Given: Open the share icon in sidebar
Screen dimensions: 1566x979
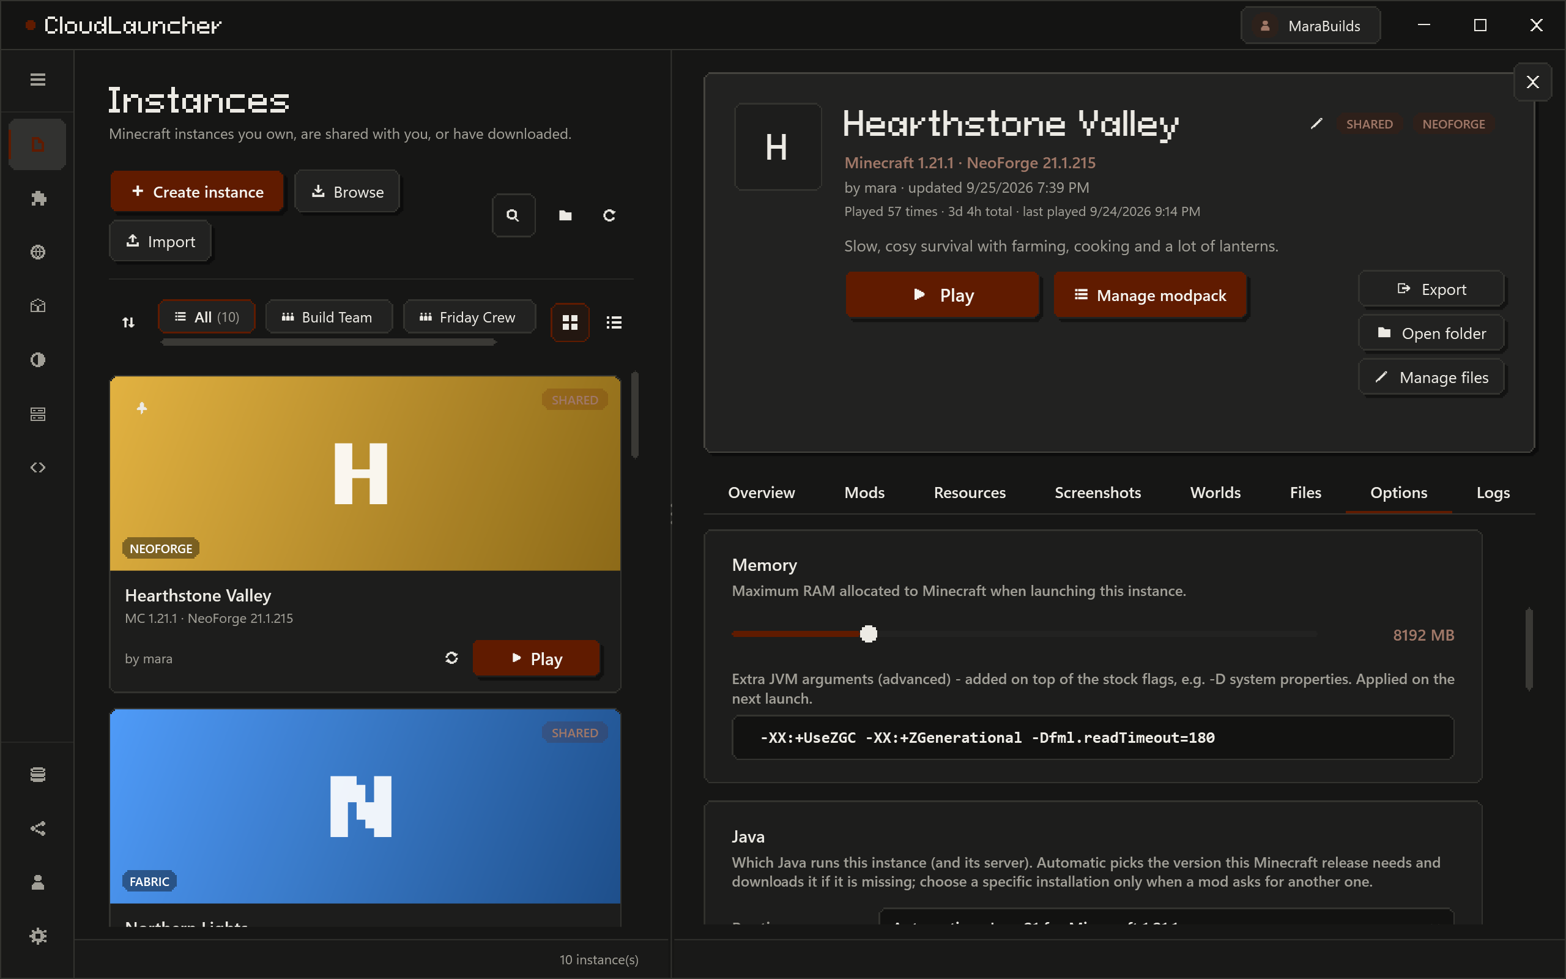Looking at the screenshot, I should [x=37, y=828].
